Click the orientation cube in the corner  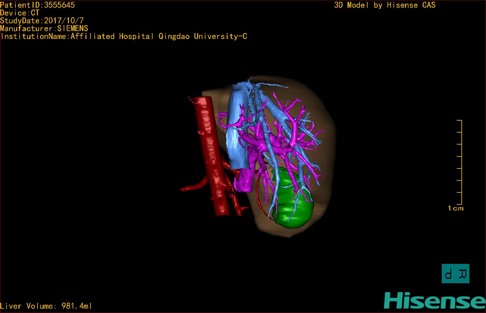(x=456, y=273)
